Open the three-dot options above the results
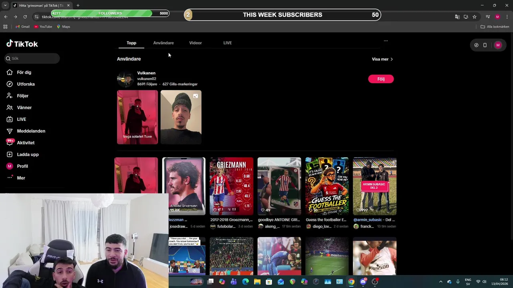The width and height of the screenshot is (513, 288). [386, 41]
